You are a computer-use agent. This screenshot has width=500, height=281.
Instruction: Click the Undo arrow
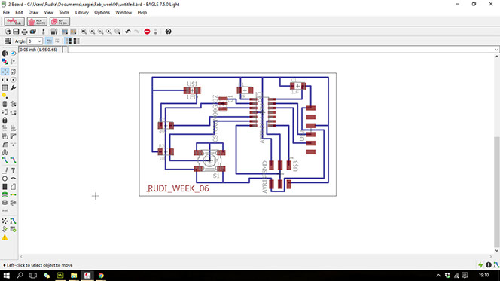128,32
